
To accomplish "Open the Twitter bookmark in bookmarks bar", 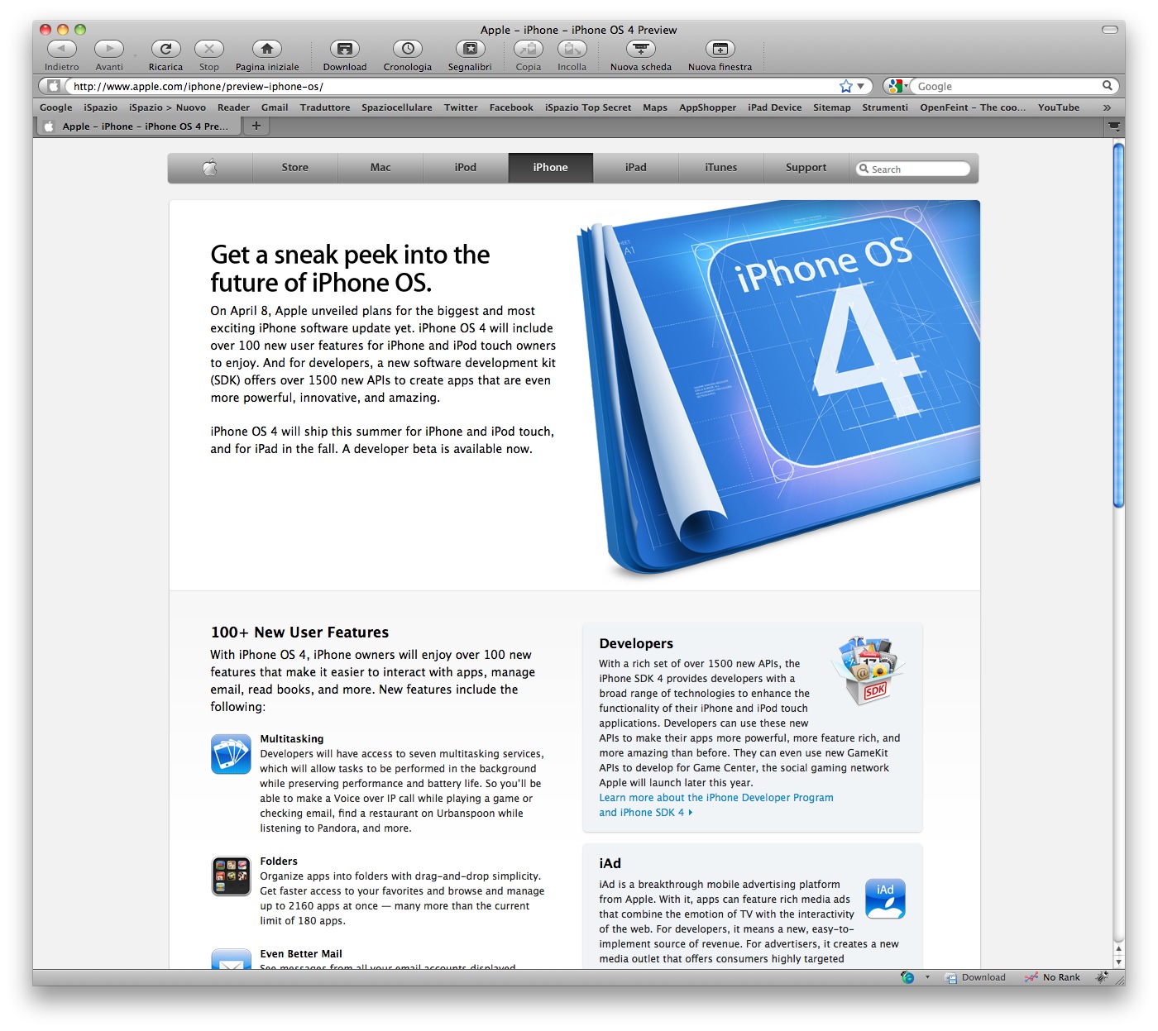I will (x=461, y=107).
